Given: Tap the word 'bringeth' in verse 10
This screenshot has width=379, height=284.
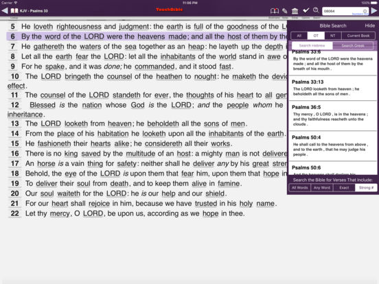Looking at the screenshot, I should (78, 77).
